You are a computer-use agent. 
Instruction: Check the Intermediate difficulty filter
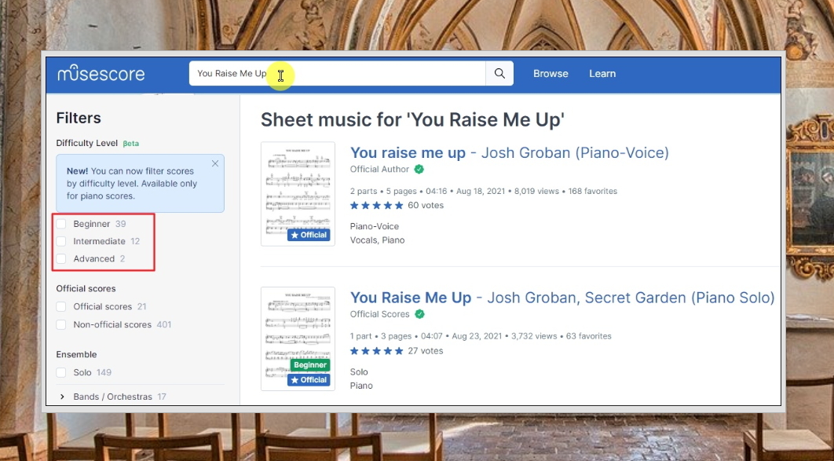(x=61, y=241)
